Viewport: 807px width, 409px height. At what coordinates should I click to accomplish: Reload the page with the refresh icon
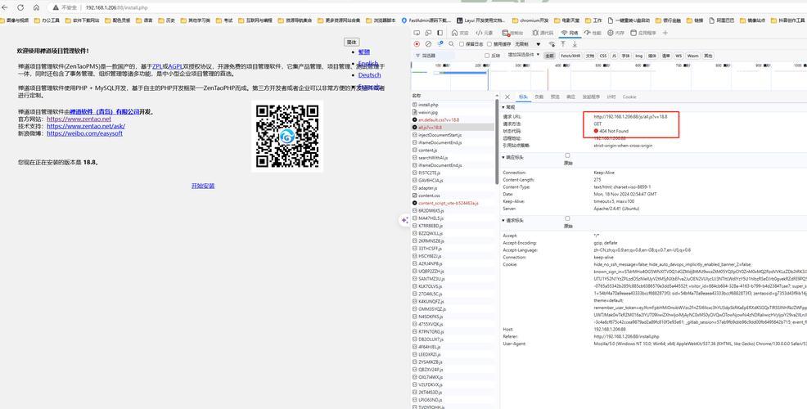pos(20,7)
